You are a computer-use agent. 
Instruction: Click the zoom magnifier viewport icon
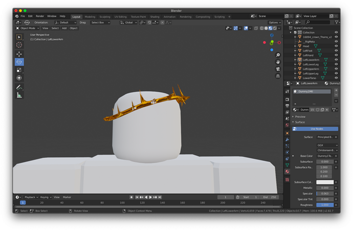coord(278,55)
